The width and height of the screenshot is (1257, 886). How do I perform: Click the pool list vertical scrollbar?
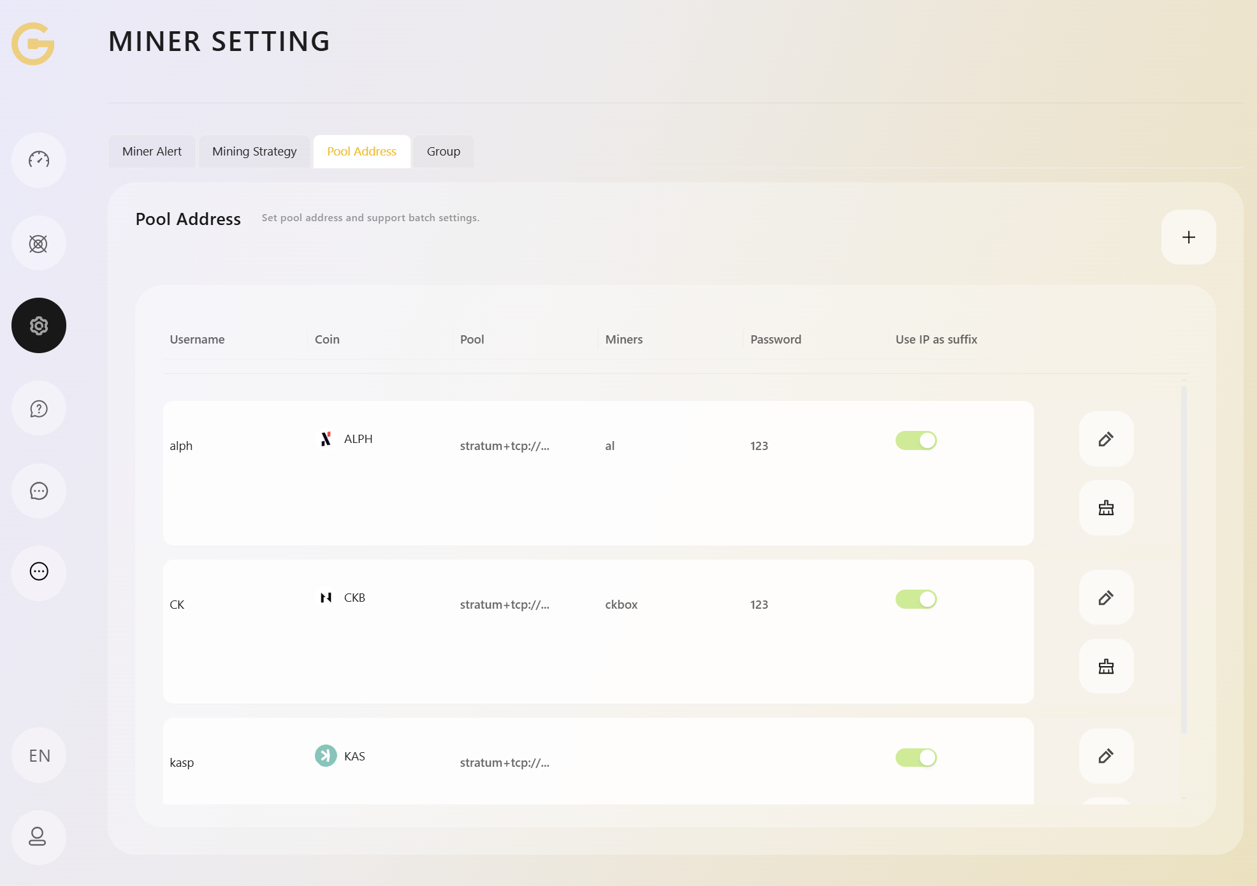[x=1184, y=560]
